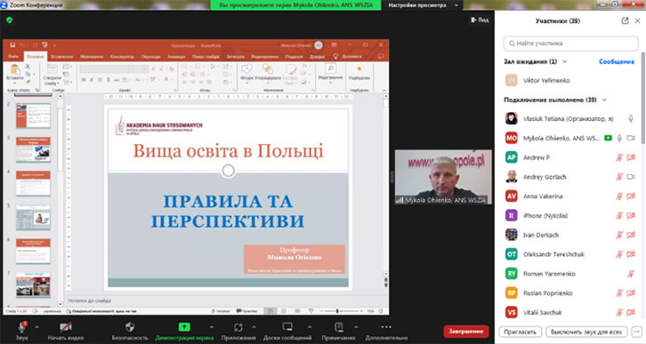
Task: Collapse the waiting room section chevron
Action: pos(564,61)
